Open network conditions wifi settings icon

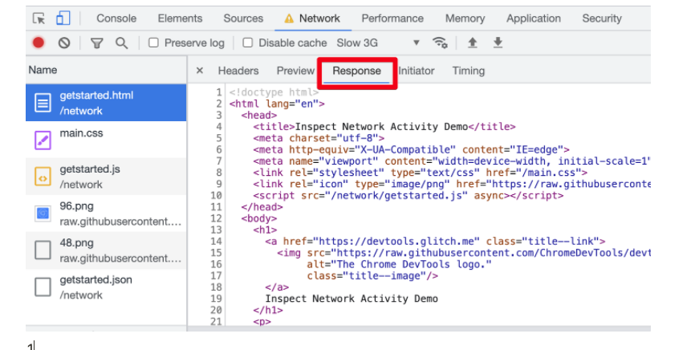click(440, 43)
